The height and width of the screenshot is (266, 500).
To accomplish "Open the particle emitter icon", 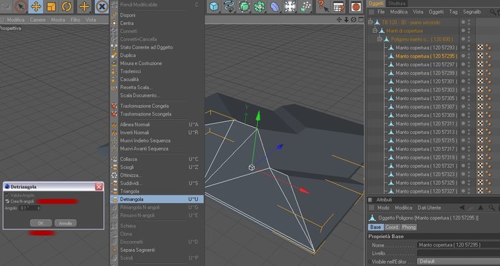I will coord(305,6).
